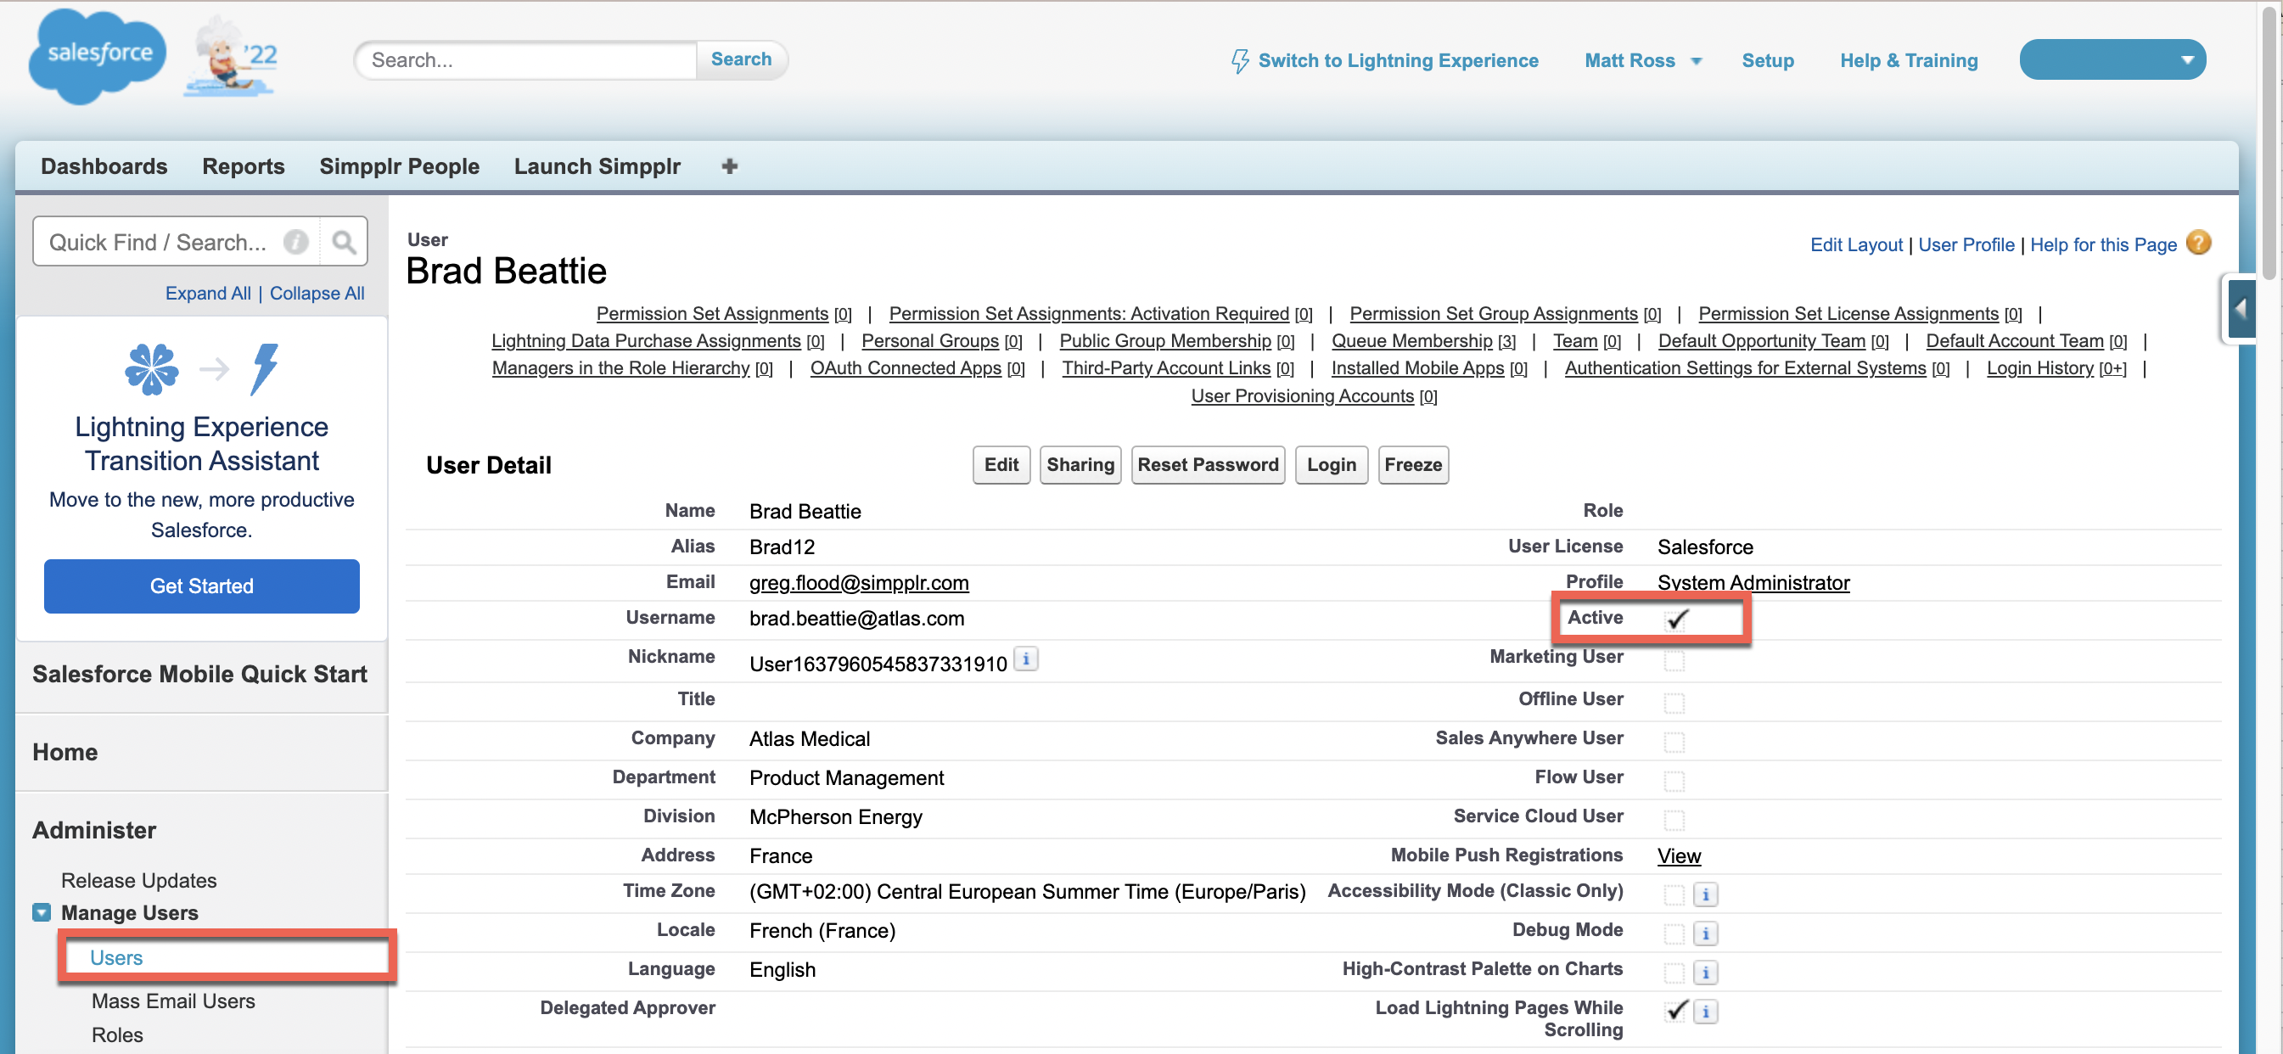The width and height of the screenshot is (2283, 1054).
Task: Select Users under Manage Users
Action: pos(116,957)
